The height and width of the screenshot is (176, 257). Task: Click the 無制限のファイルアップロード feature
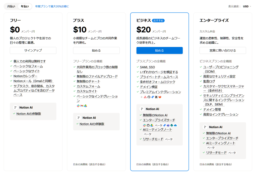pos(97,76)
